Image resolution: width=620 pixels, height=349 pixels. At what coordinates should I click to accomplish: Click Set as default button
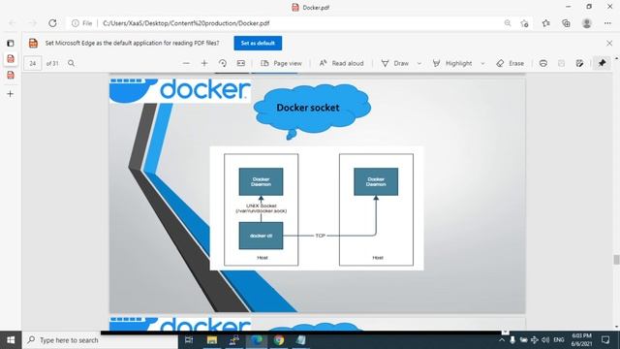tap(258, 43)
